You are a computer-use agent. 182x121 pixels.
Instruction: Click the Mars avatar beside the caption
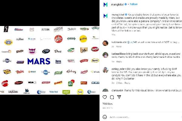tap(105, 15)
